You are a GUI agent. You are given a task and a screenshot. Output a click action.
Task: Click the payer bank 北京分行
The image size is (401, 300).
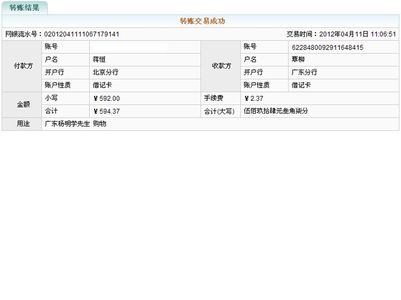coord(105,72)
